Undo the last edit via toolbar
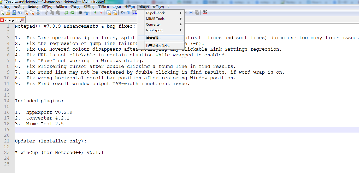This screenshot has width=359, height=173. click(66, 13)
